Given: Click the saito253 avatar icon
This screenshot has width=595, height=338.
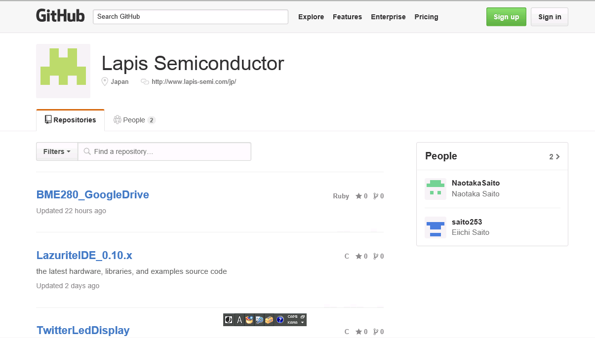Looking at the screenshot, I should 436,228.
